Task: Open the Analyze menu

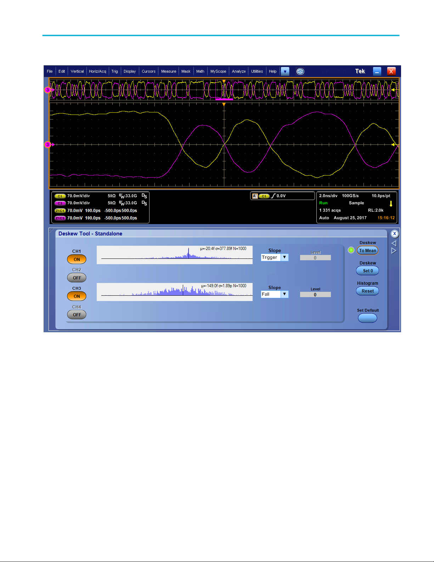Action: click(x=239, y=71)
